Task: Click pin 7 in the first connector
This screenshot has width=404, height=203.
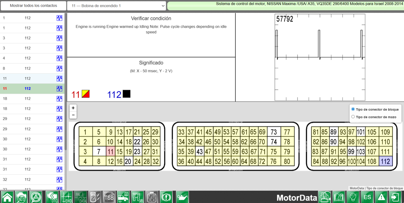Action: [99, 152]
